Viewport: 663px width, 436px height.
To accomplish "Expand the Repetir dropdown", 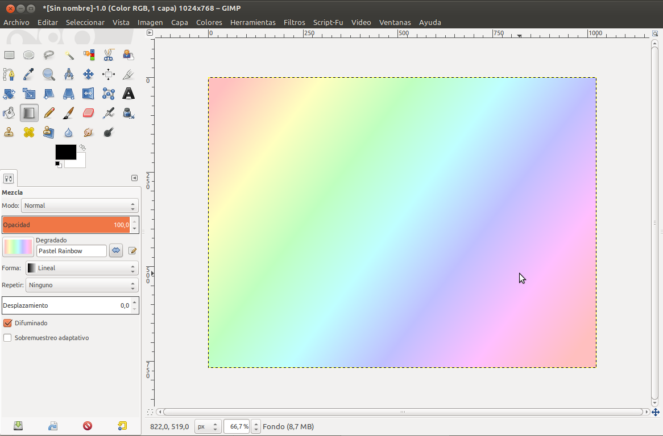I will coord(82,285).
